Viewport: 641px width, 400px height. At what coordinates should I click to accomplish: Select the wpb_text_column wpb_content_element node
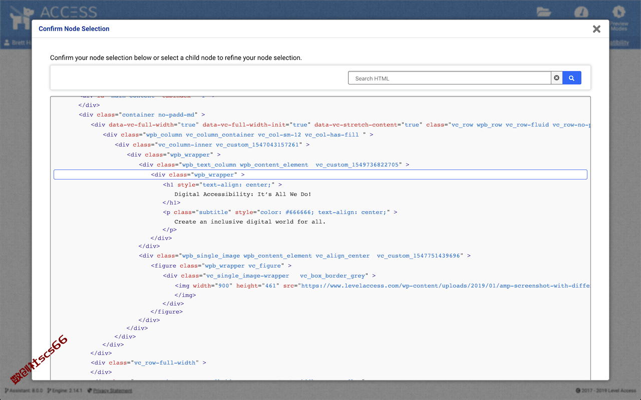click(274, 164)
